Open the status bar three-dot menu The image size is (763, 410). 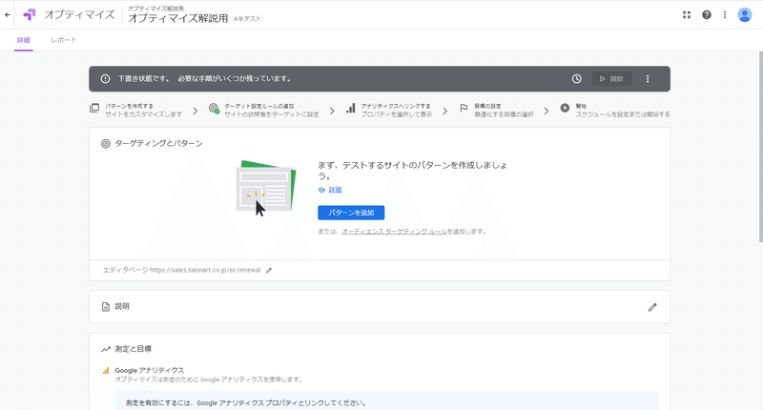[x=648, y=79]
